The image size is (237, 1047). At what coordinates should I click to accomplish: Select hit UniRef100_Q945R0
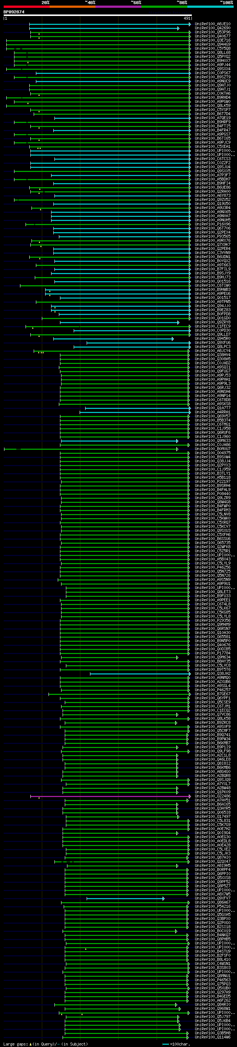213,339
